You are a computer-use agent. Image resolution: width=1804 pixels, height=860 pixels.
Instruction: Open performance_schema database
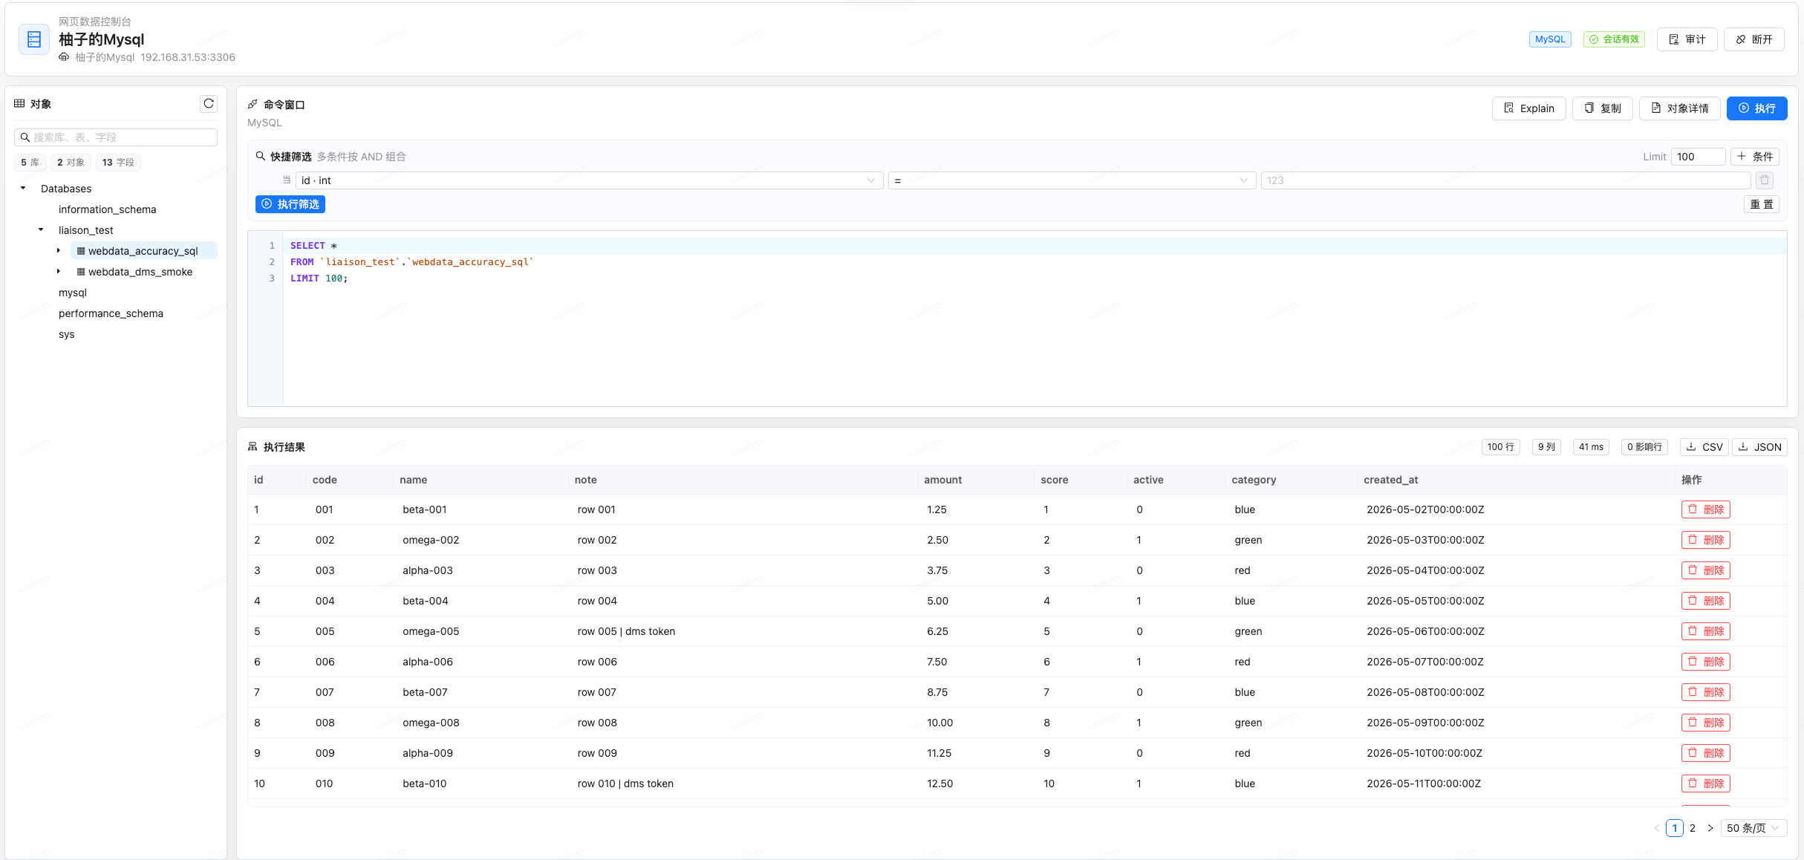(x=111, y=313)
